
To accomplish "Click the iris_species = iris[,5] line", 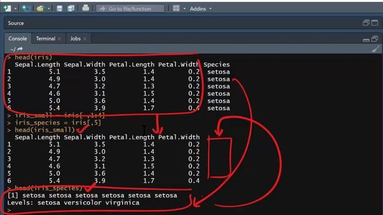I will (54, 122).
